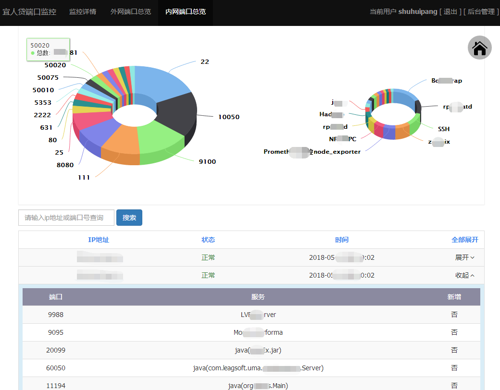Click the green port 9100 pie slice
Screen dimensions: 500x390
coord(160,140)
